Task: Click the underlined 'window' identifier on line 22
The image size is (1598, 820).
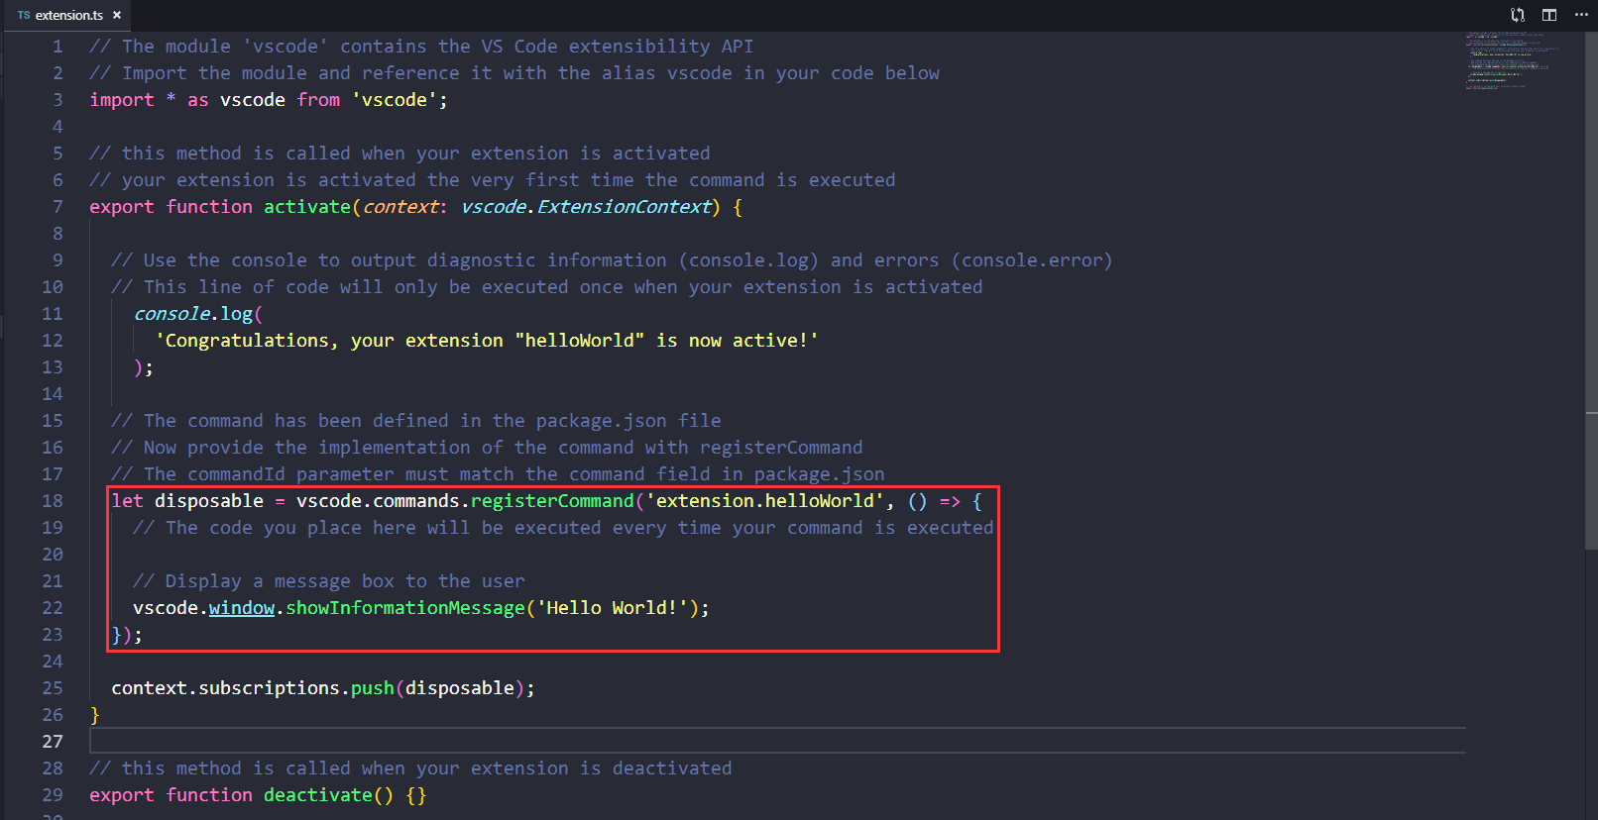Action: point(241,608)
